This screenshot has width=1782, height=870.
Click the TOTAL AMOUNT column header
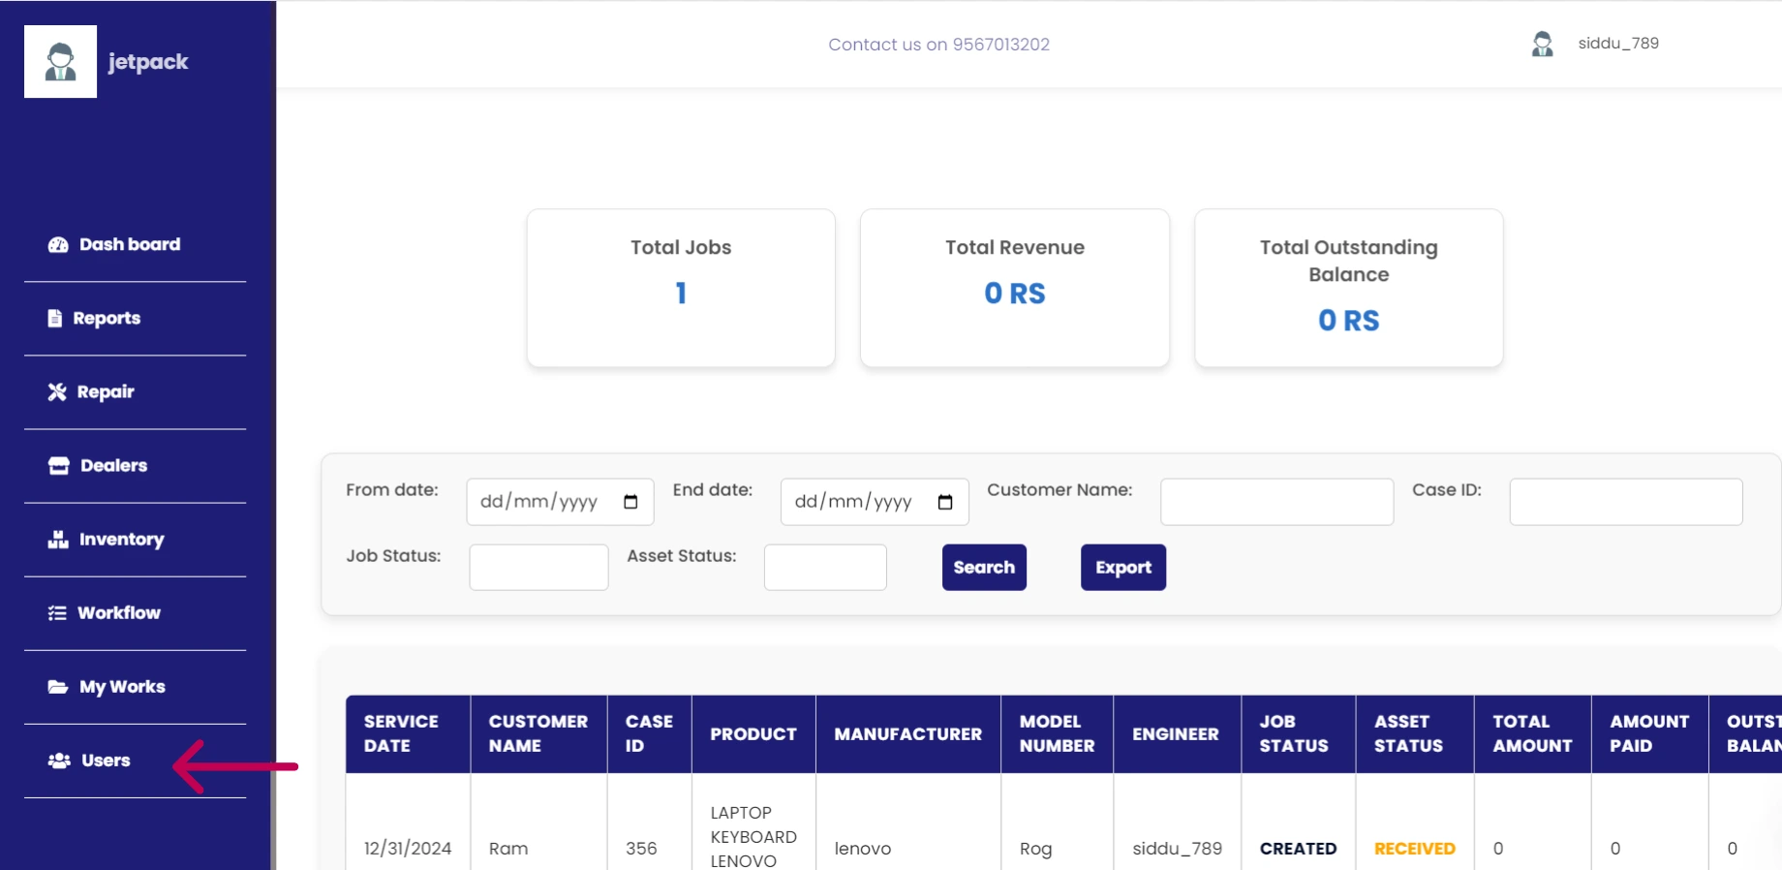(1532, 734)
